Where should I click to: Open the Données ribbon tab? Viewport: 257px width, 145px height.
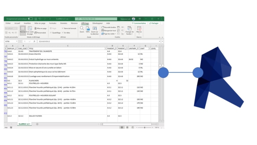pos(64,23)
